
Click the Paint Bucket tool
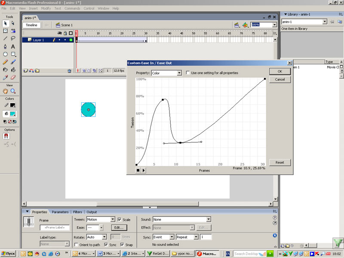point(13,70)
